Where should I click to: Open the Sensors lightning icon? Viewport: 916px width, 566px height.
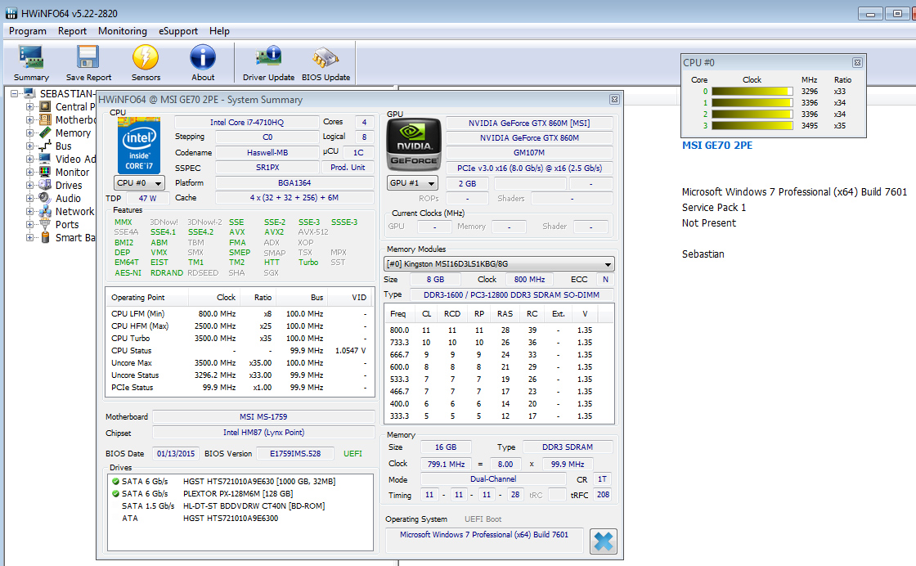pyautogui.click(x=146, y=57)
